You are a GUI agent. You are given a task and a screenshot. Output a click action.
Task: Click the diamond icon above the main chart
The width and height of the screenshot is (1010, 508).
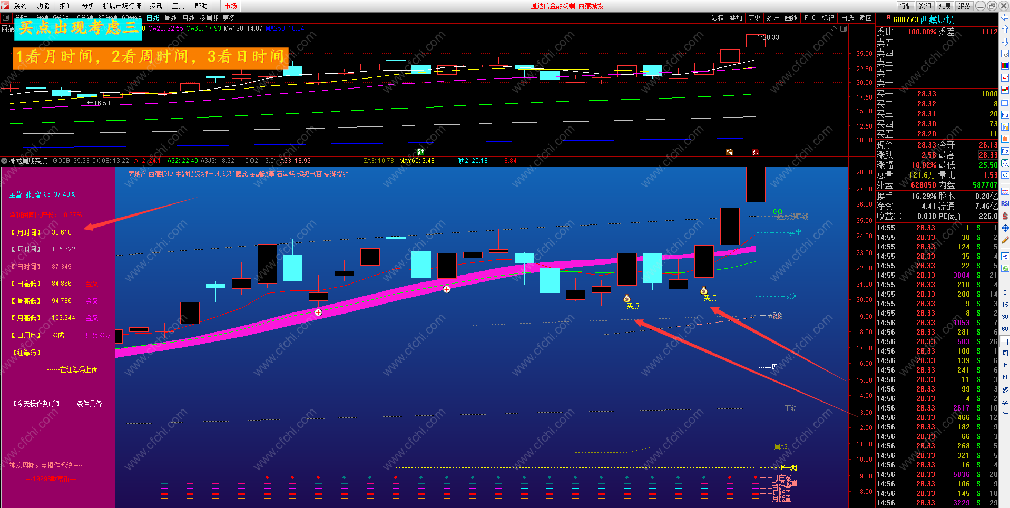834,28
